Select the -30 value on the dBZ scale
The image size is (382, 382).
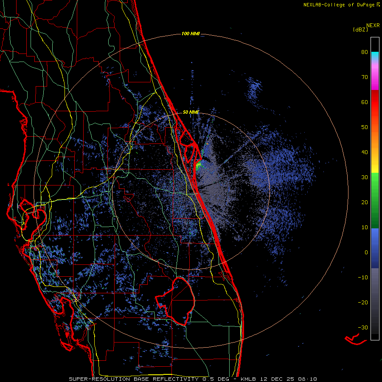(x=363, y=327)
